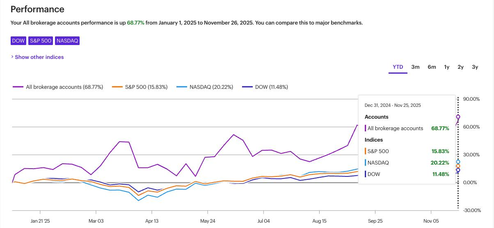The image size is (494, 228).
Task: Switch to the 6m time range
Action: pyautogui.click(x=432, y=67)
